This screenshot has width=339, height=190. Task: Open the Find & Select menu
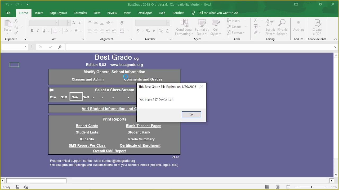click(x=282, y=27)
